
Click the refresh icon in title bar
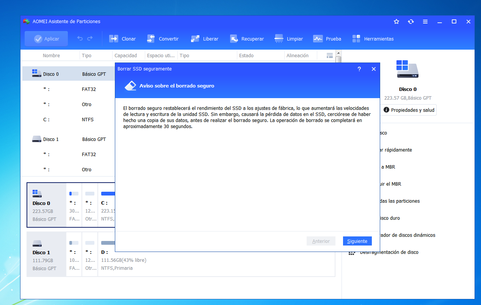(411, 22)
